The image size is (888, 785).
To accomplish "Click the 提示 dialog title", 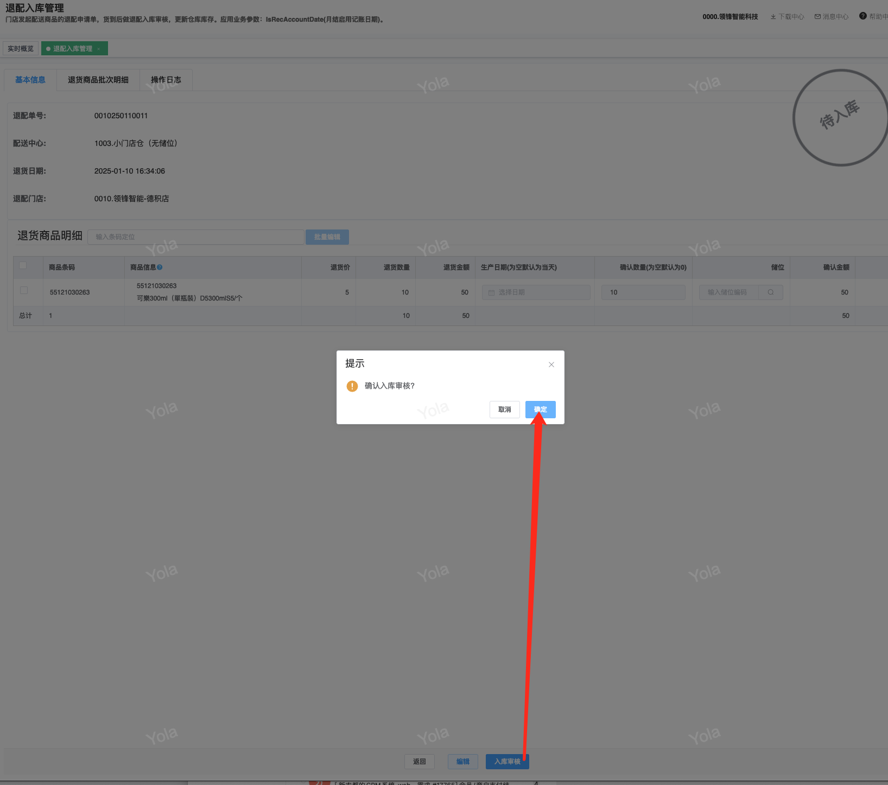I will 355,363.
